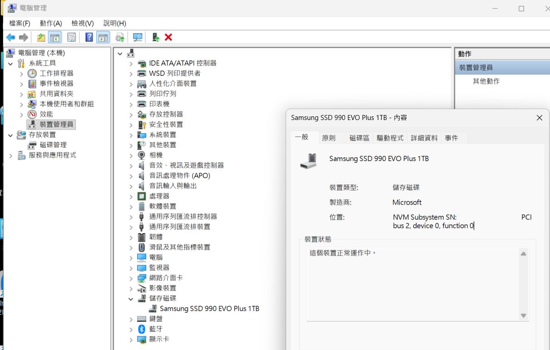Click the blue Help question mark icon
The height and width of the screenshot is (350, 550).
(x=89, y=37)
